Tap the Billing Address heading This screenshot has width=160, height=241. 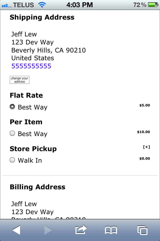[x=37, y=187]
